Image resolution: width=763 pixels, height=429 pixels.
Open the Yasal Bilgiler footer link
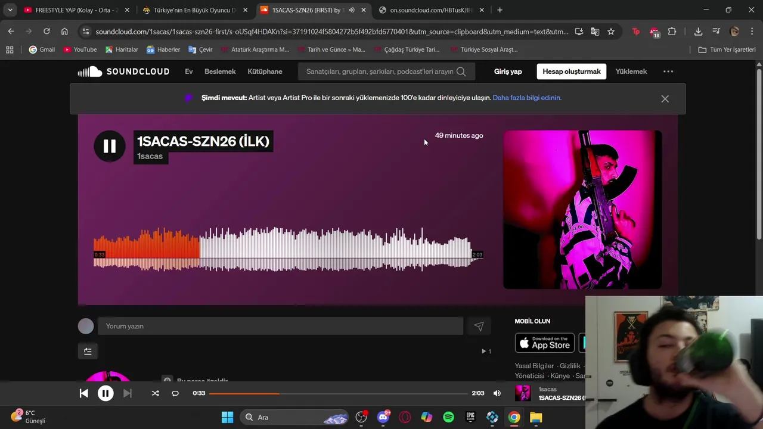click(x=534, y=366)
